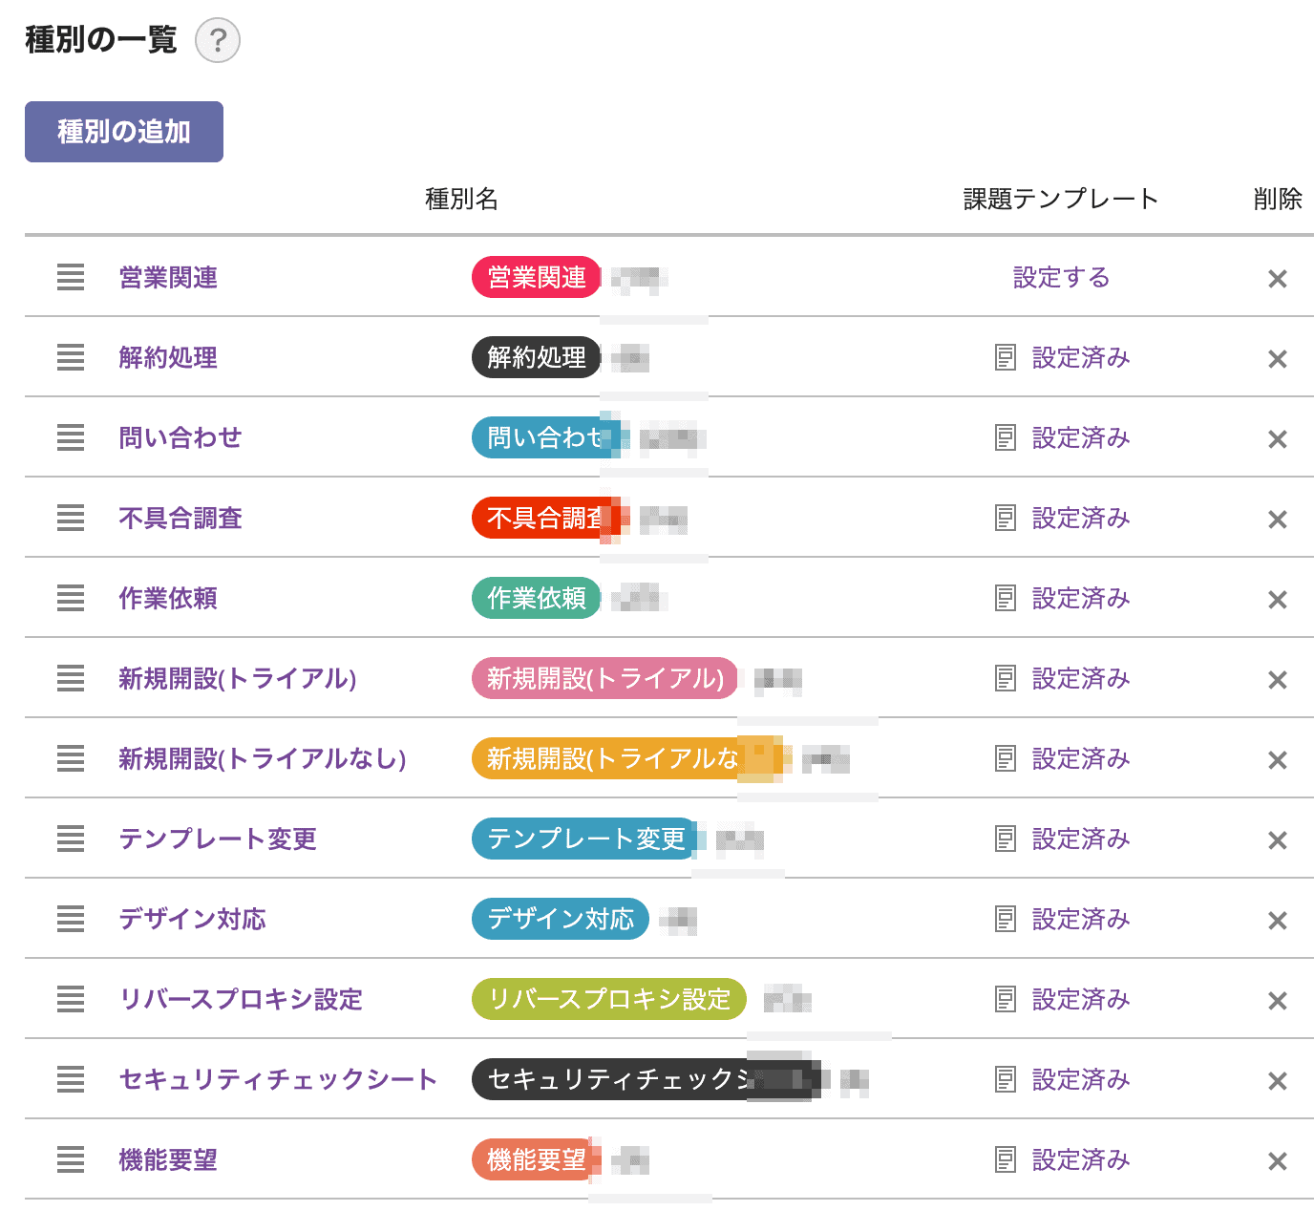The width and height of the screenshot is (1314, 1211).
Task: Open the セキュリティチェックシート type link
Action: 278,1080
